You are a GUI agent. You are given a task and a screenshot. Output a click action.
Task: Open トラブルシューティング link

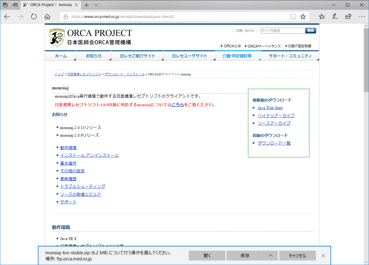83,186
